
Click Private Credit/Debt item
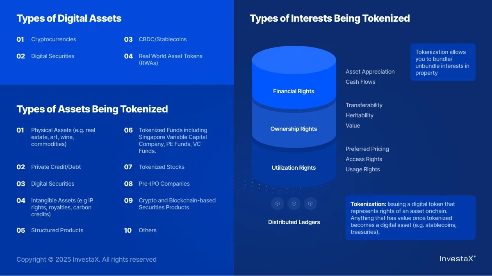pos(56,167)
